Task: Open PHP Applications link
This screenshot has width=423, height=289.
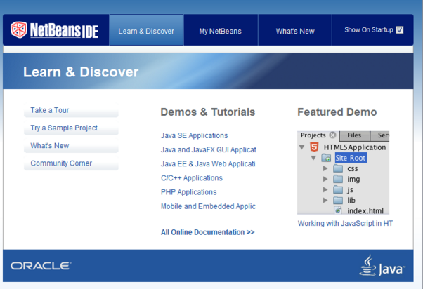Action: (188, 192)
